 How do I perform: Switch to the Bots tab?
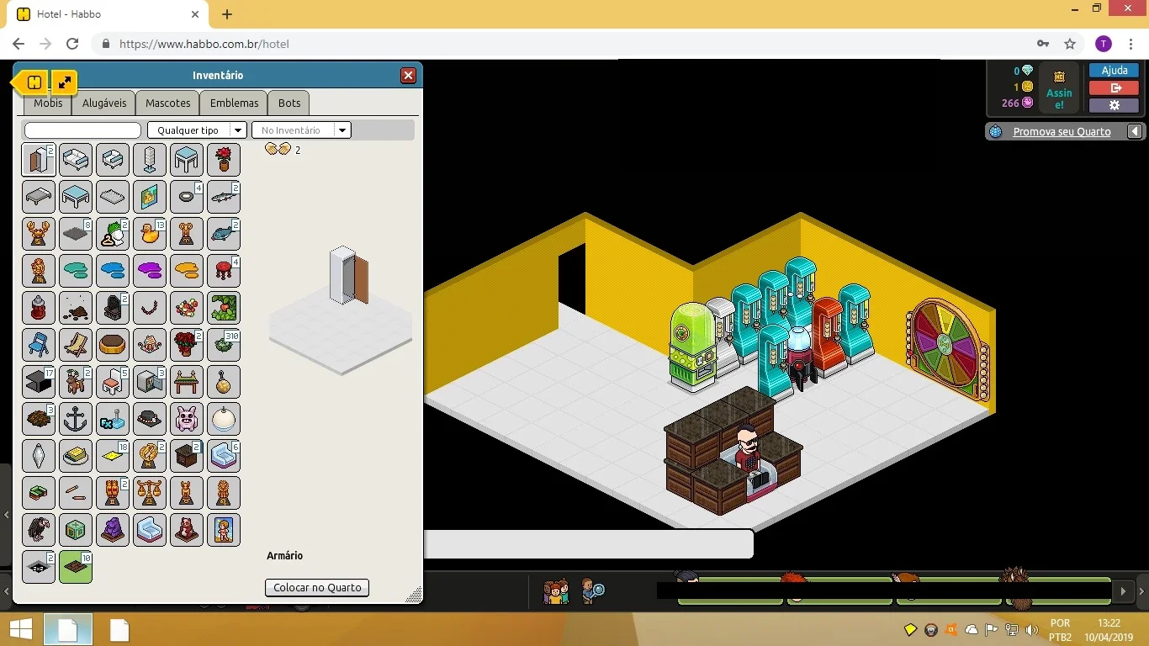click(289, 103)
